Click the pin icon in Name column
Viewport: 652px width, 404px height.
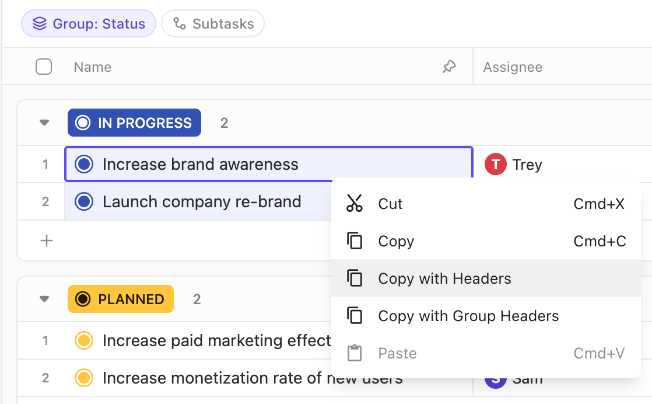coord(448,67)
